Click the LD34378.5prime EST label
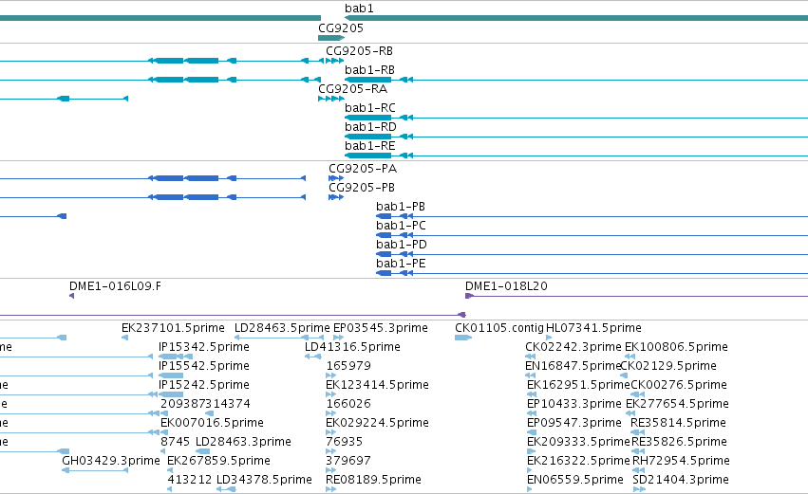The height and width of the screenshot is (494, 808). (x=264, y=481)
